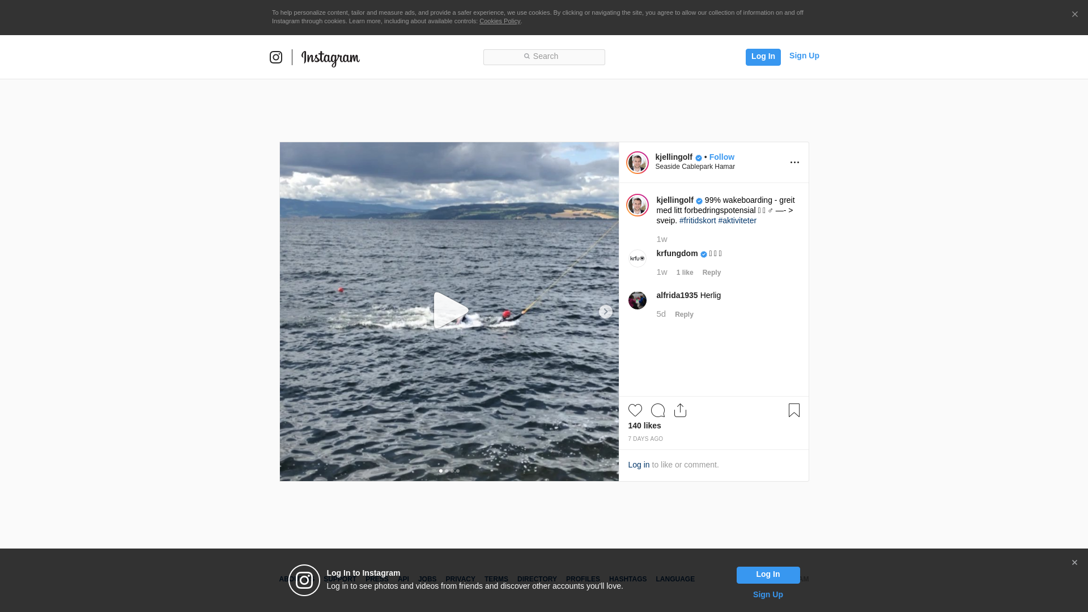The height and width of the screenshot is (612, 1088).
Task: Click Log In button in bottom banner
Action: [x=768, y=575]
